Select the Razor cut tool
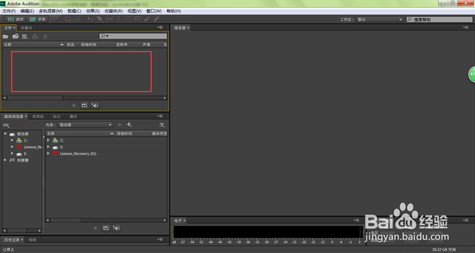The width and height of the screenshot is (475, 253). [x=100, y=19]
